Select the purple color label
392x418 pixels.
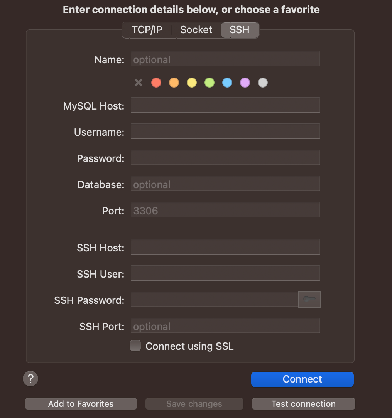(x=245, y=83)
